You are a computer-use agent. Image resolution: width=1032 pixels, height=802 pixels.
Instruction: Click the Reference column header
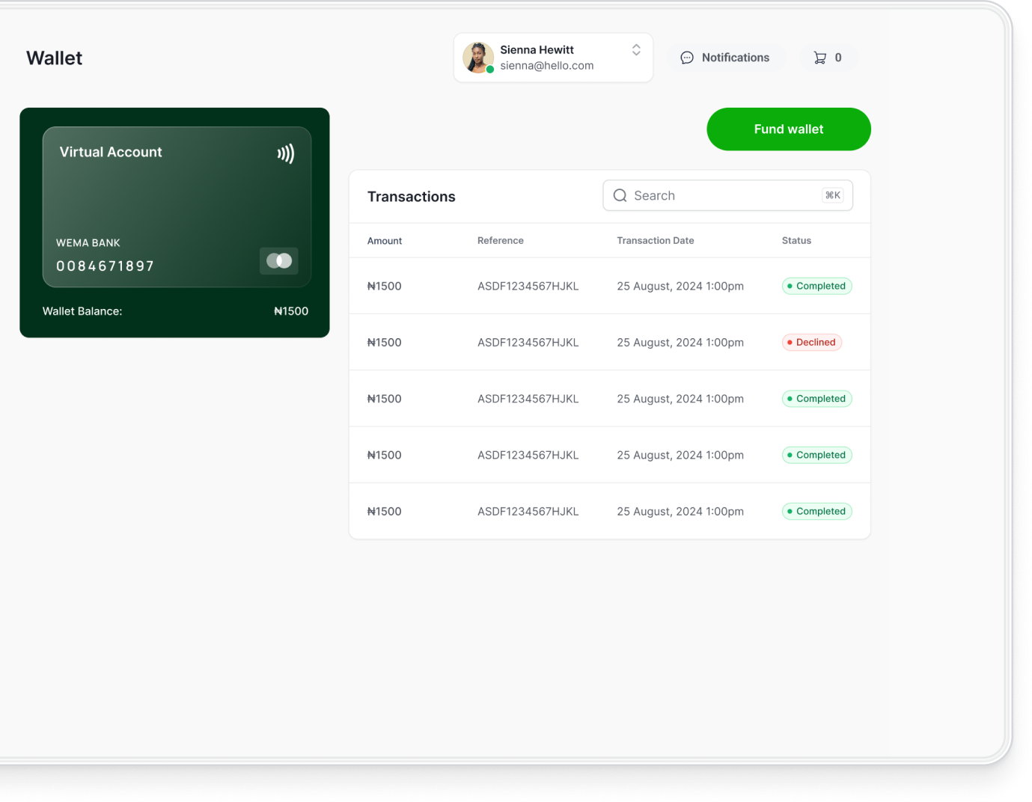(x=500, y=241)
